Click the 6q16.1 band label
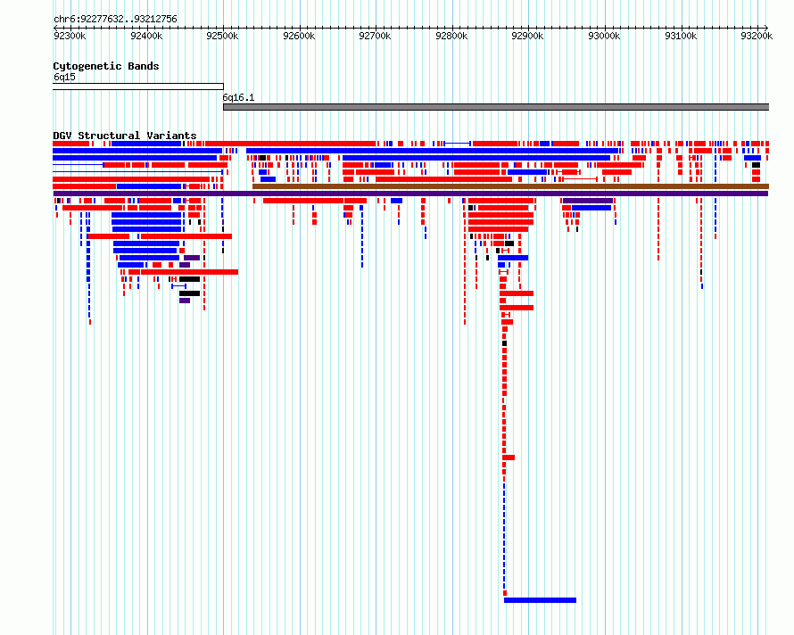 click(x=238, y=98)
